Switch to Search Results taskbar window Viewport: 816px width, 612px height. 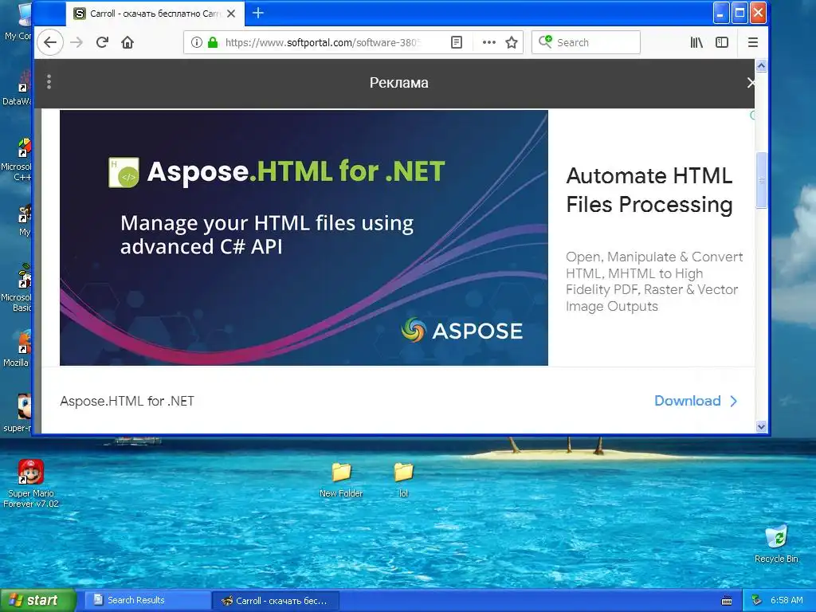click(x=147, y=601)
